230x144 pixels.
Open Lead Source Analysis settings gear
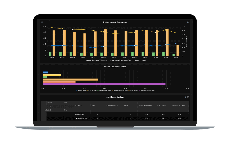[188, 97]
